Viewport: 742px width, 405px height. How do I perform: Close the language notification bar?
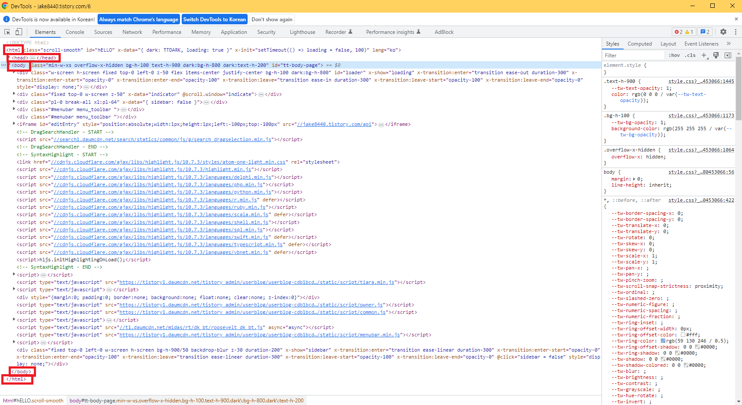coord(736,19)
